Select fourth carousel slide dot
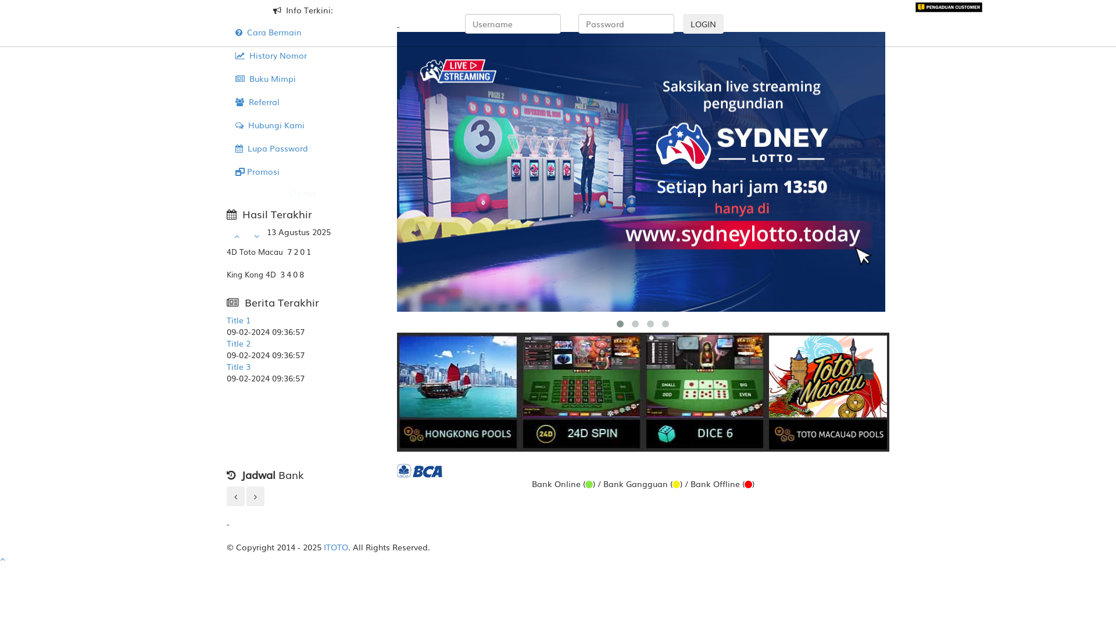1116x627 pixels. click(666, 324)
